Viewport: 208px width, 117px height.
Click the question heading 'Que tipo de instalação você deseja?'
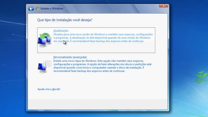point(65,20)
